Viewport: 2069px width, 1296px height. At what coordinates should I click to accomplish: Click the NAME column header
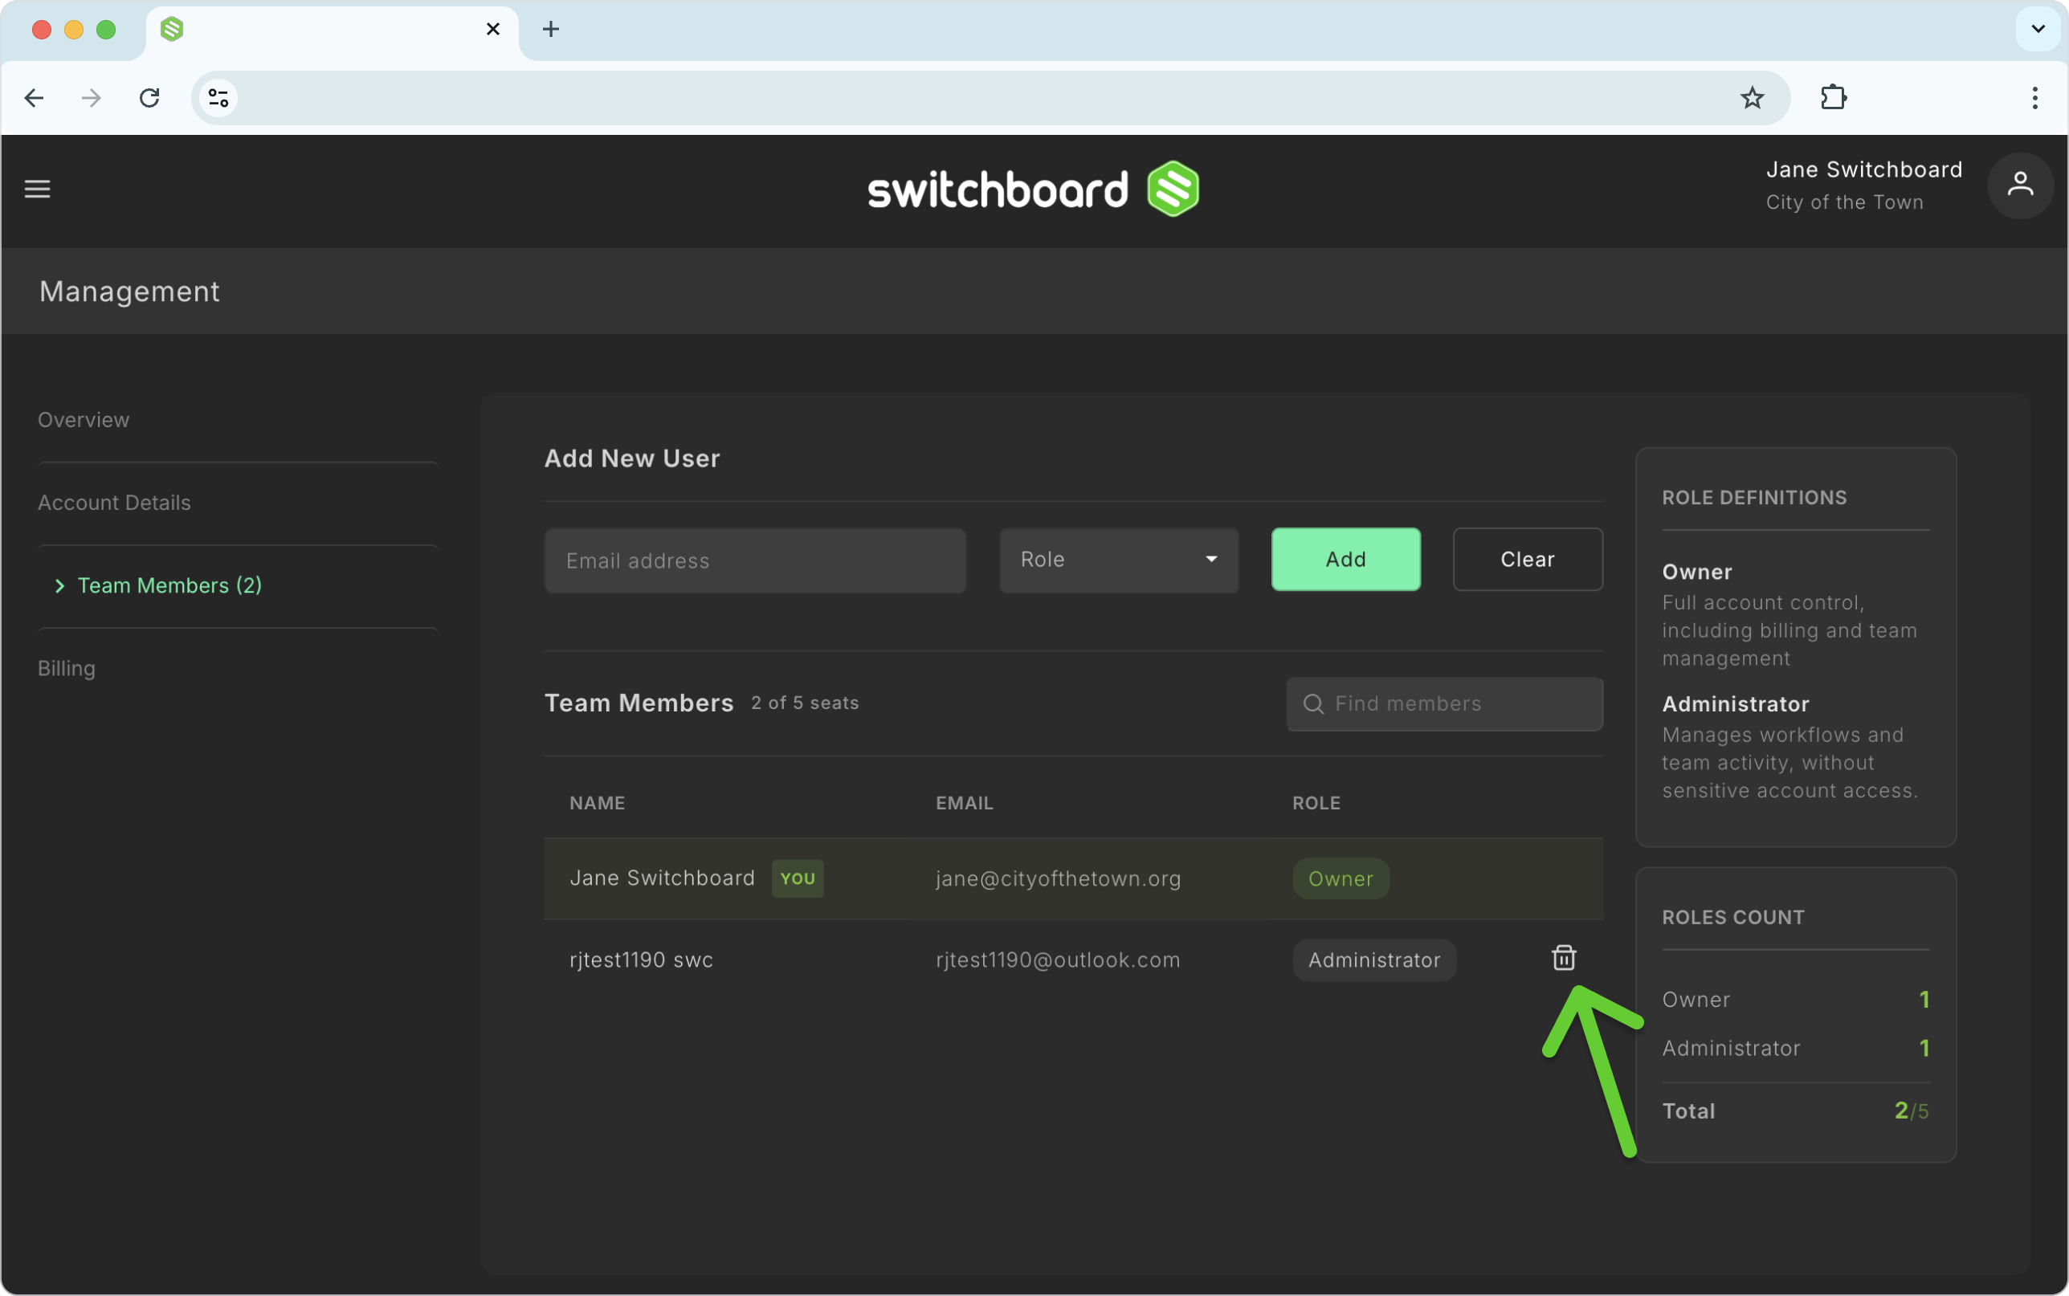point(598,803)
